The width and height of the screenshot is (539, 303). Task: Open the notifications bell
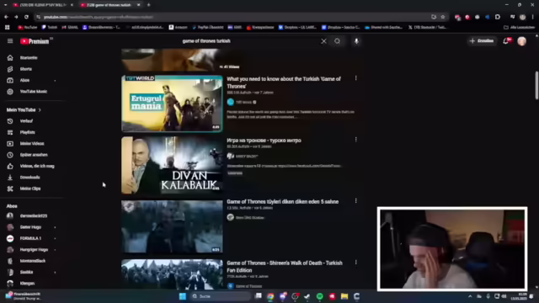(506, 41)
